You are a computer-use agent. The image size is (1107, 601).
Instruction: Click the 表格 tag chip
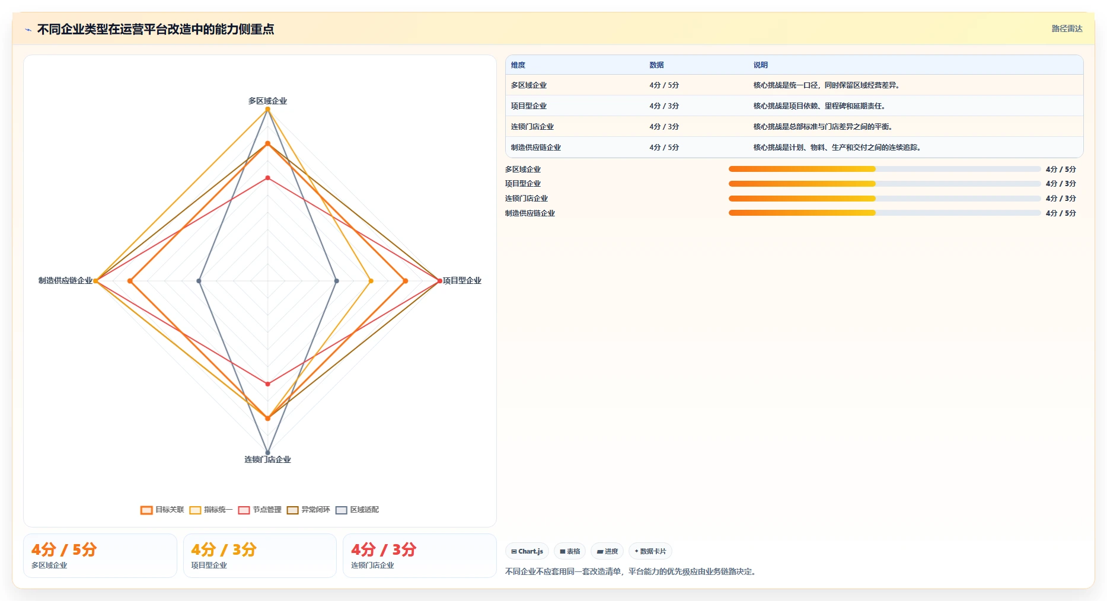(x=570, y=551)
